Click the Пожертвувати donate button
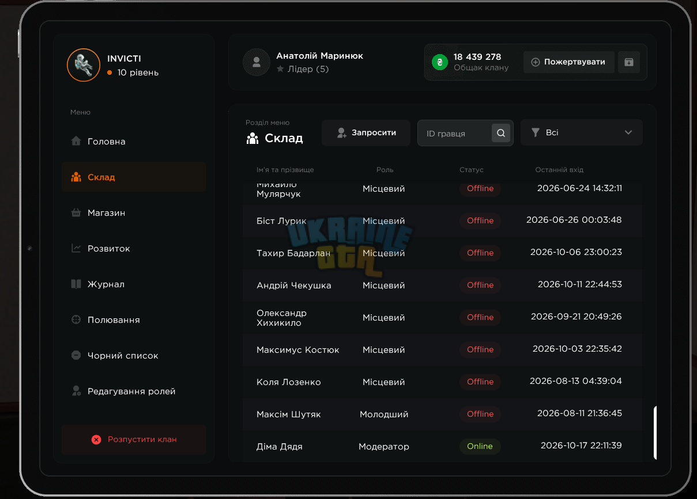 568,62
